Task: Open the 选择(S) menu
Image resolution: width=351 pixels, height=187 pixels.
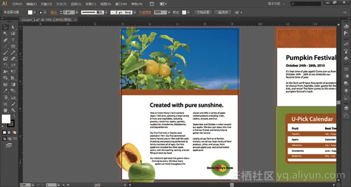Action: [76, 4]
